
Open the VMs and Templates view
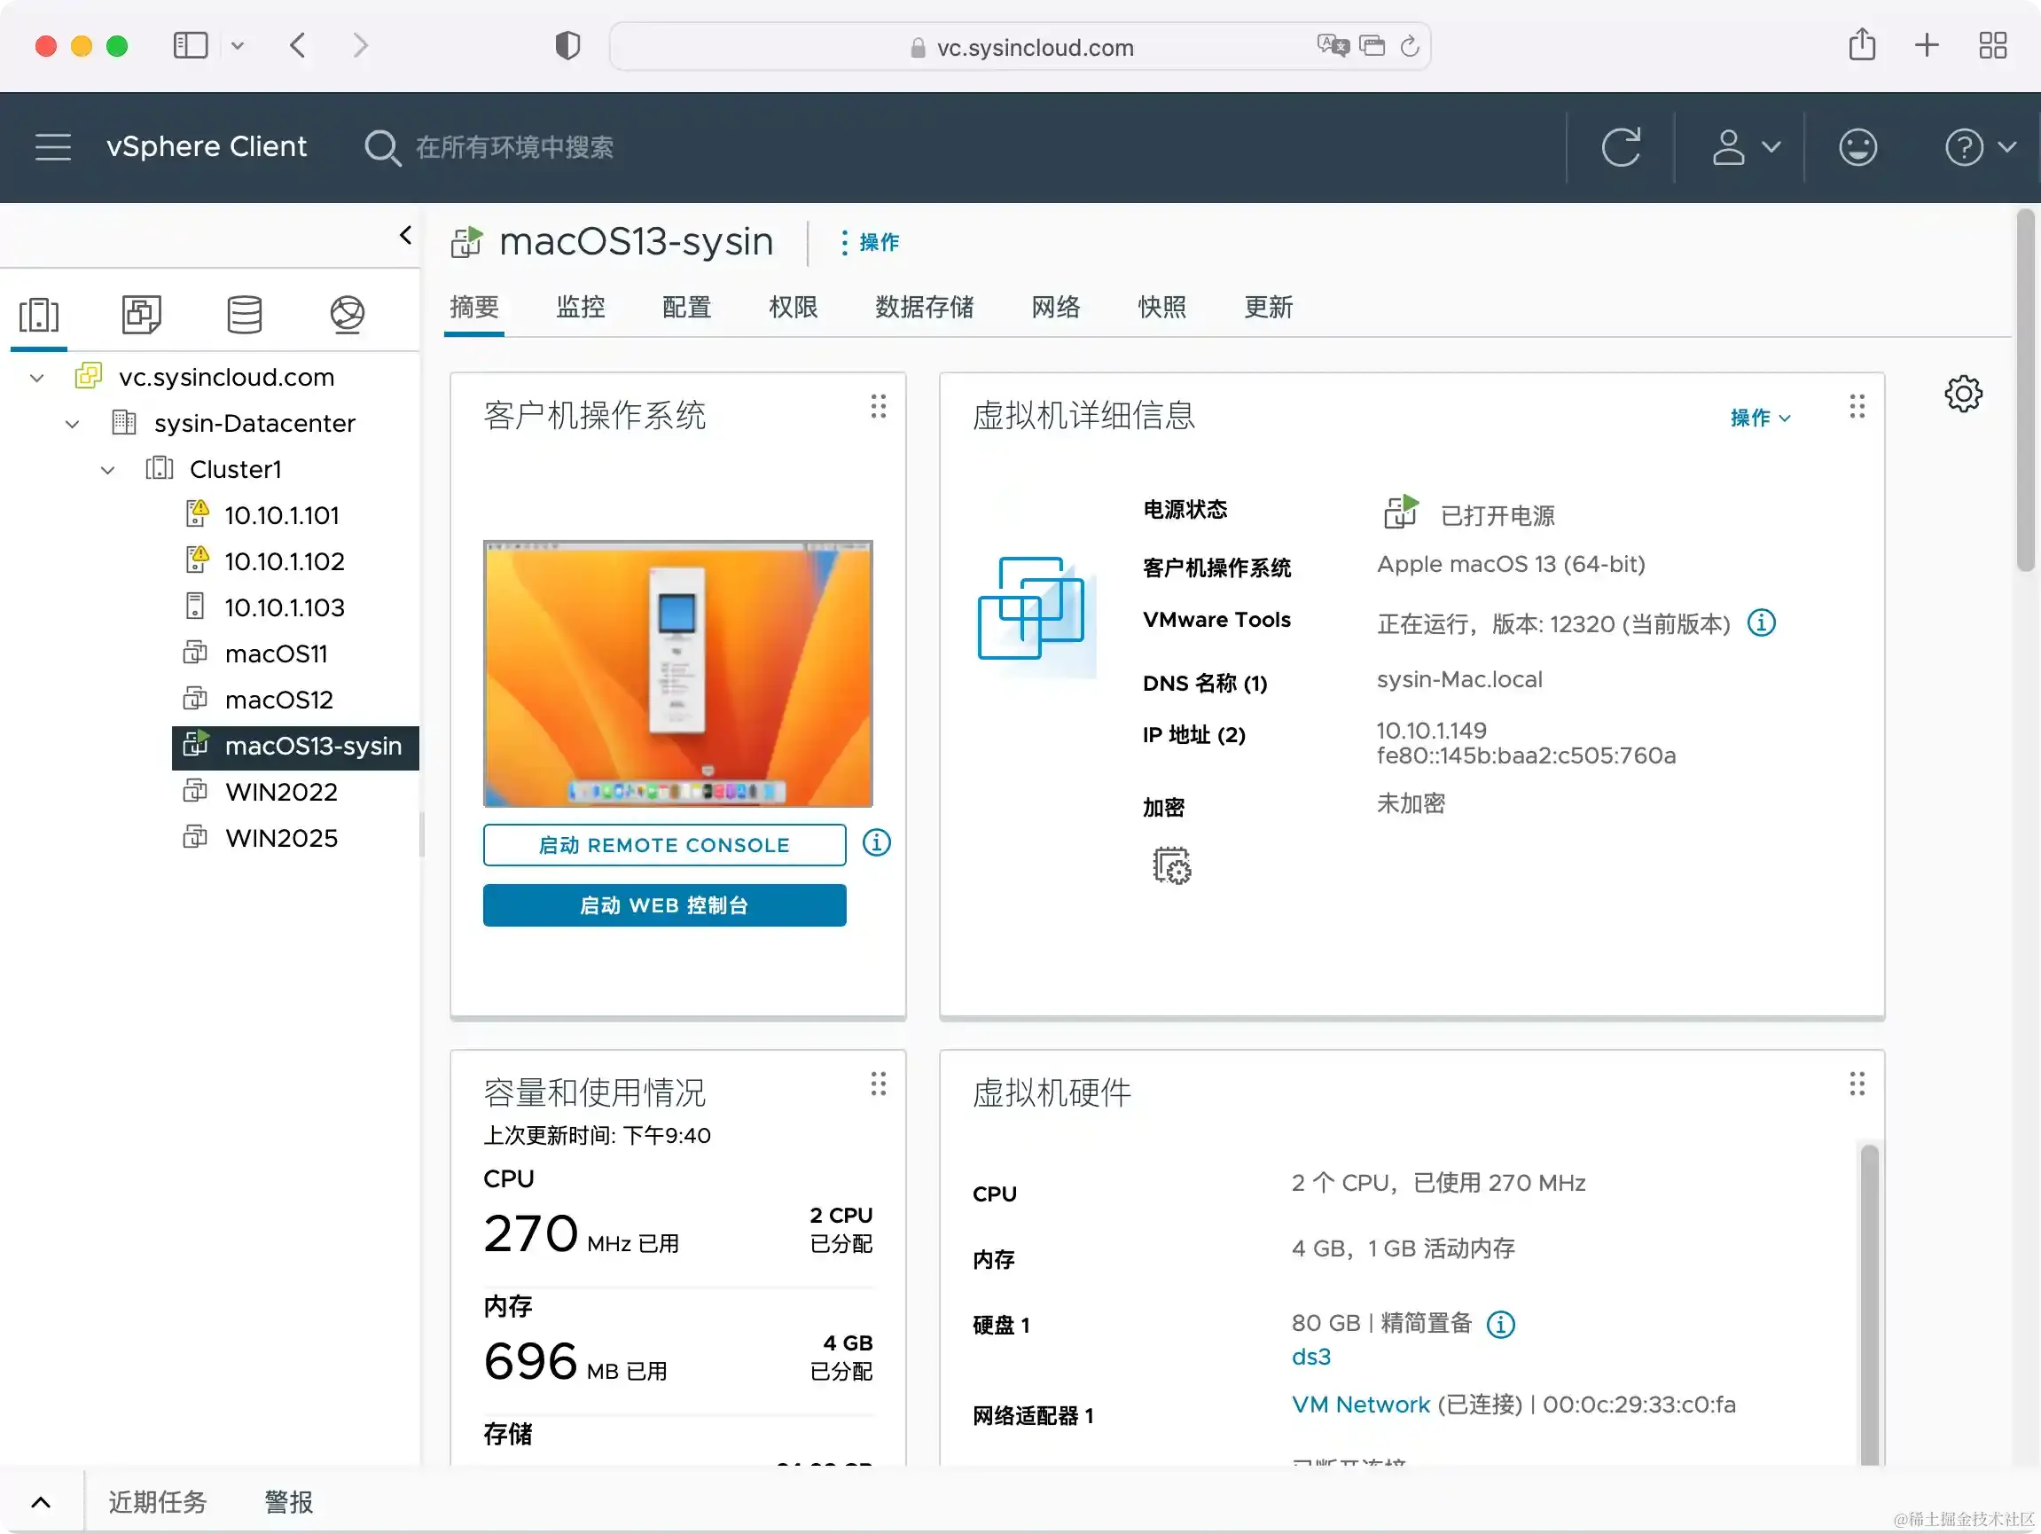141,315
